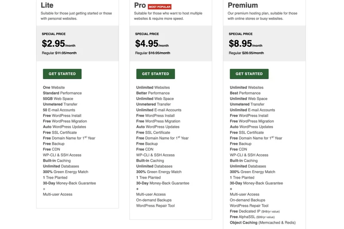344x229 pixels.
Task: Click the crossed-out $26.95/month regular price
Action: click(x=253, y=53)
